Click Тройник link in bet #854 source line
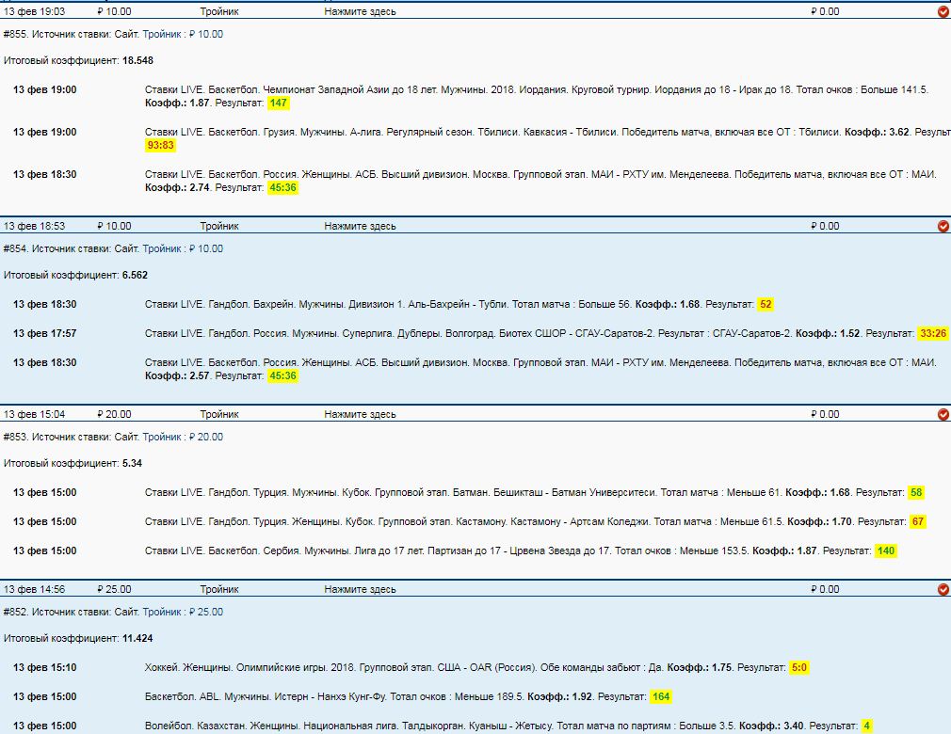Image resolution: width=951 pixels, height=734 pixels. tap(162, 249)
